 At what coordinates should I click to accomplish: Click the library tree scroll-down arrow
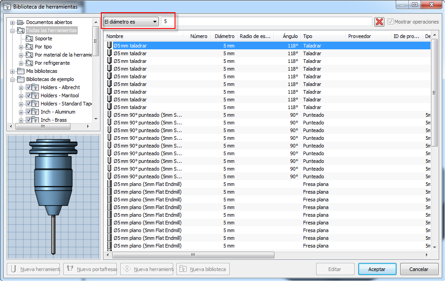[x=96, y=119]
